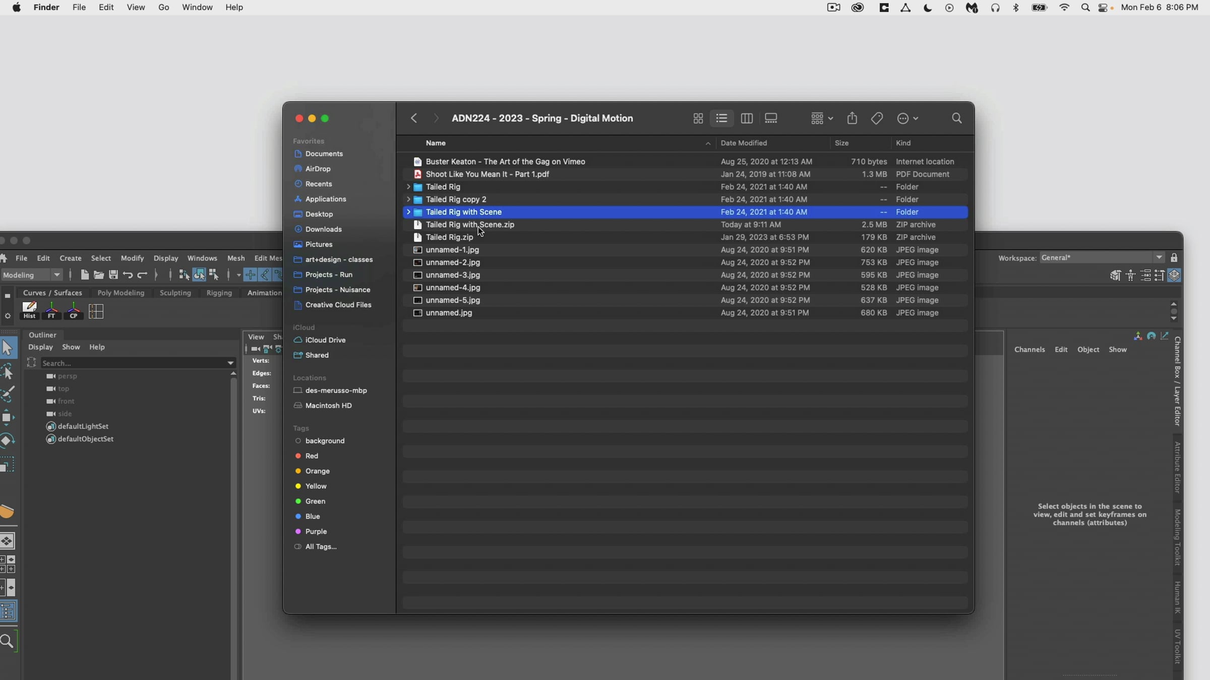Toggle the Workspace lock icon
The image size is (1210, 680).
click(x=1174, y=258)
